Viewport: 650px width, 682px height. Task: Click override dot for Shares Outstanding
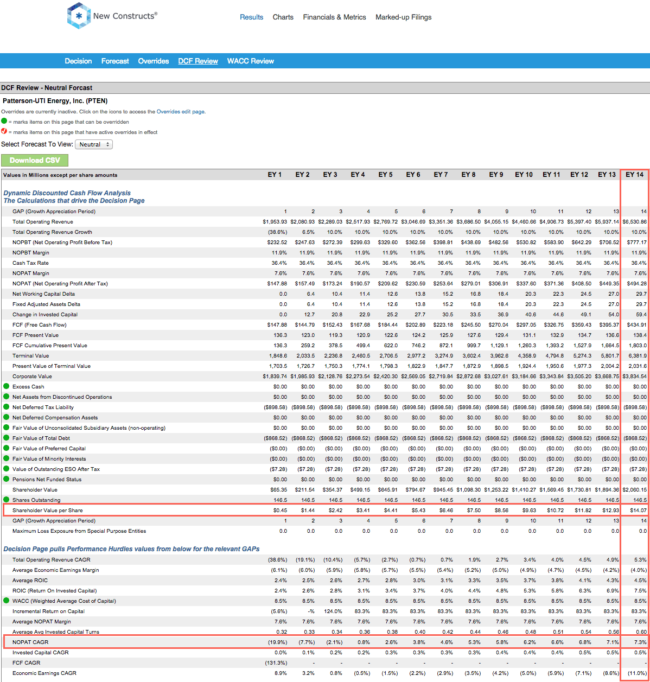[x=6, y=500]
